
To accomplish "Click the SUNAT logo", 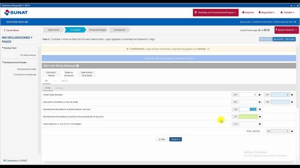I will coord(16,13).
